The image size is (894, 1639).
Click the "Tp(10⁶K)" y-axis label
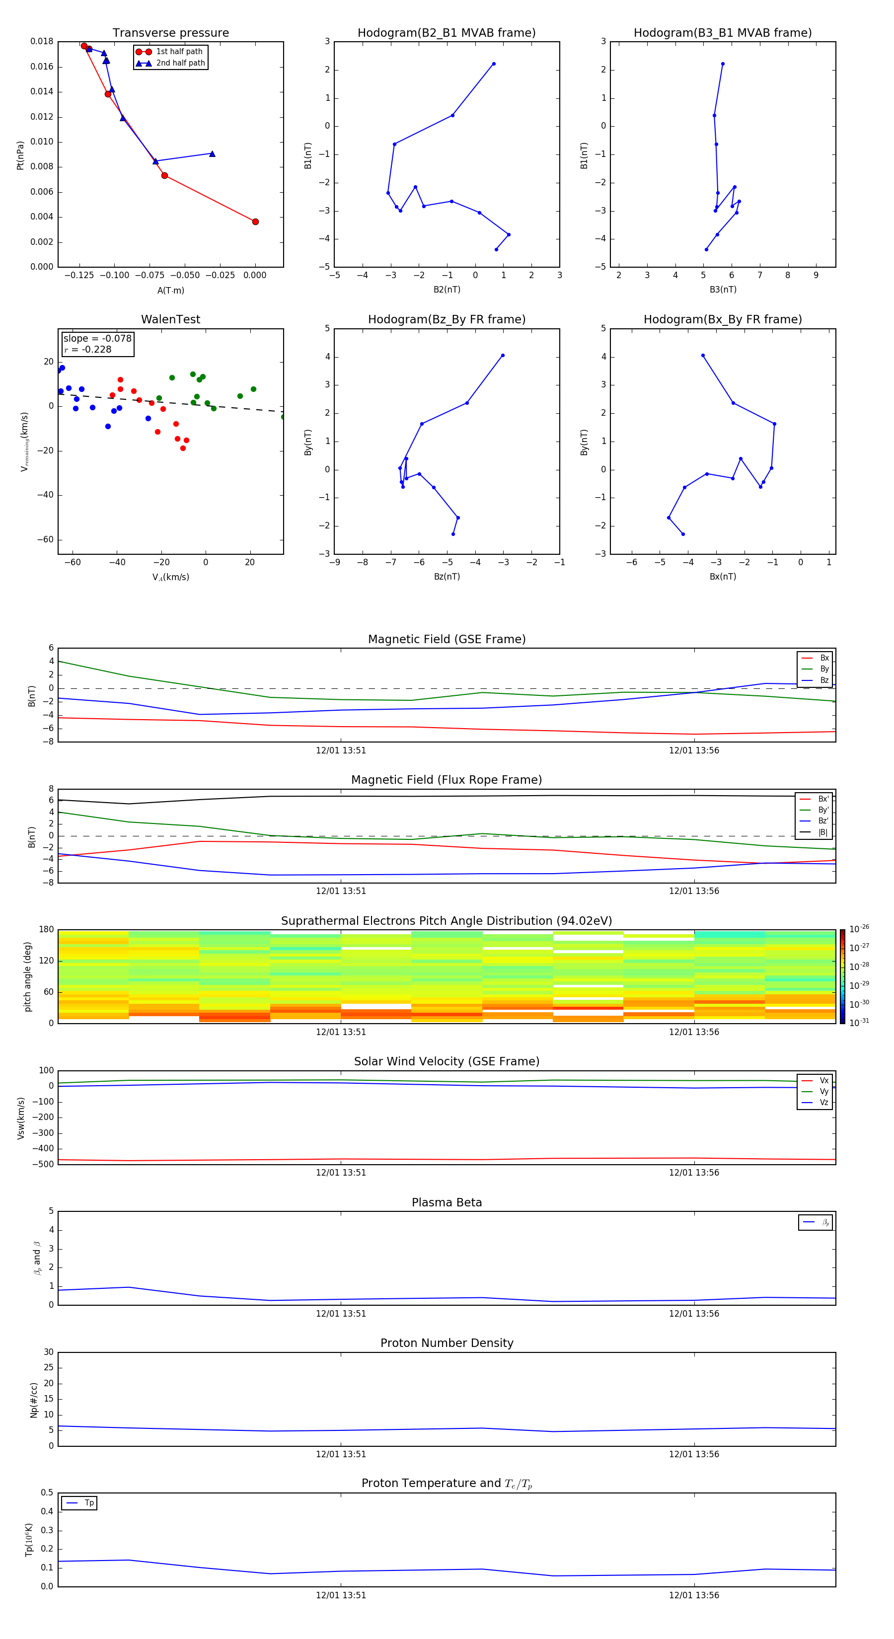tap(29, 1540)
